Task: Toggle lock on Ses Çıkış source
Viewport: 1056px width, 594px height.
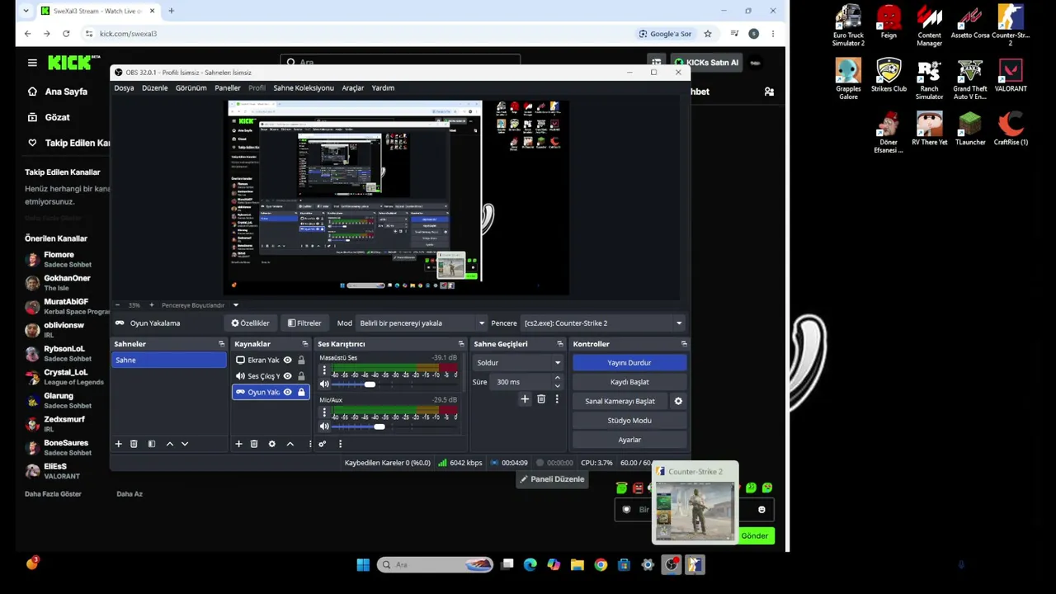Action: [301, 376]
